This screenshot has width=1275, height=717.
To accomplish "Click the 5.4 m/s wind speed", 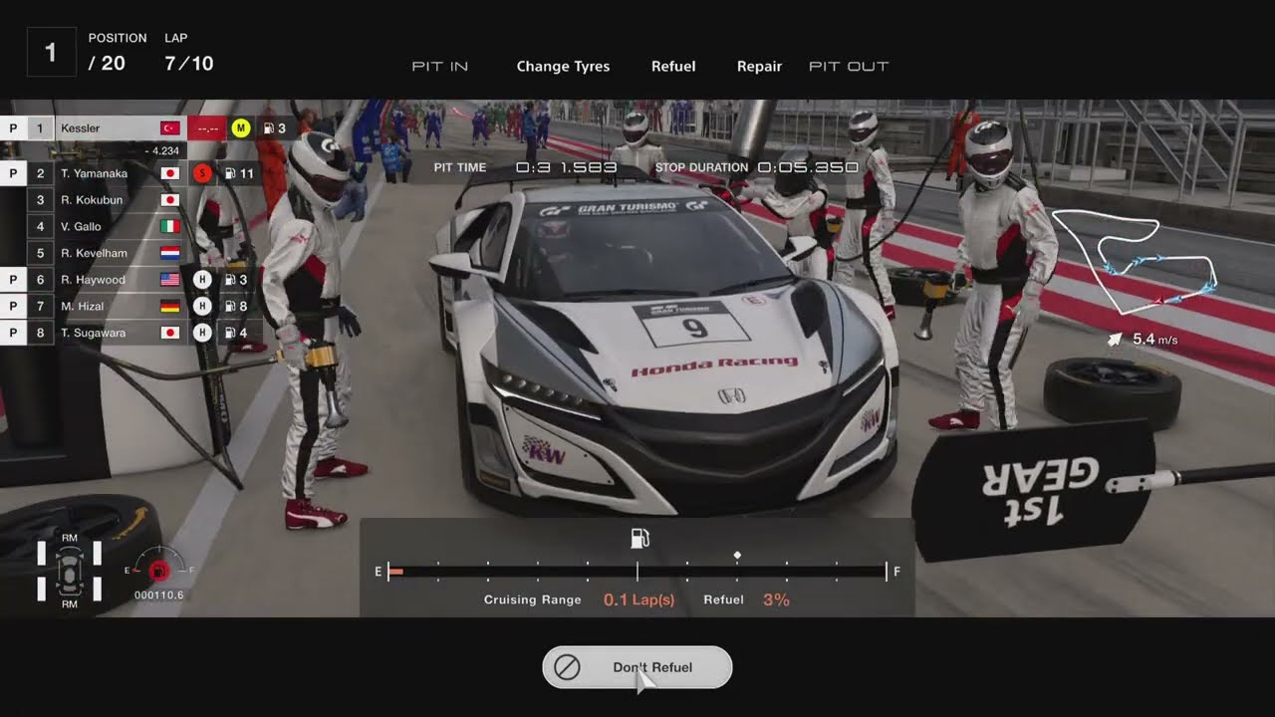I will [x=1155, y=340].
